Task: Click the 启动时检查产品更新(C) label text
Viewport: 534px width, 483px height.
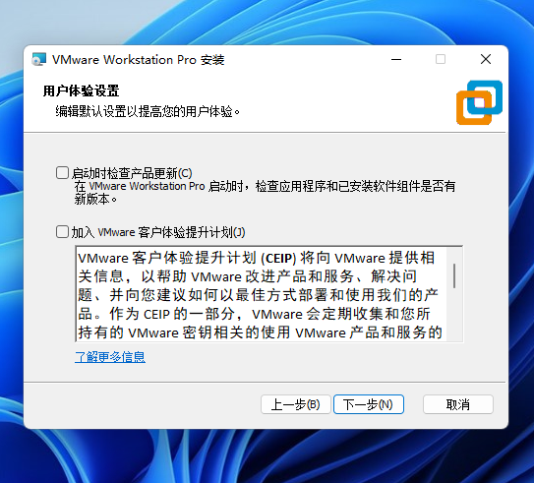Action: 132,173
